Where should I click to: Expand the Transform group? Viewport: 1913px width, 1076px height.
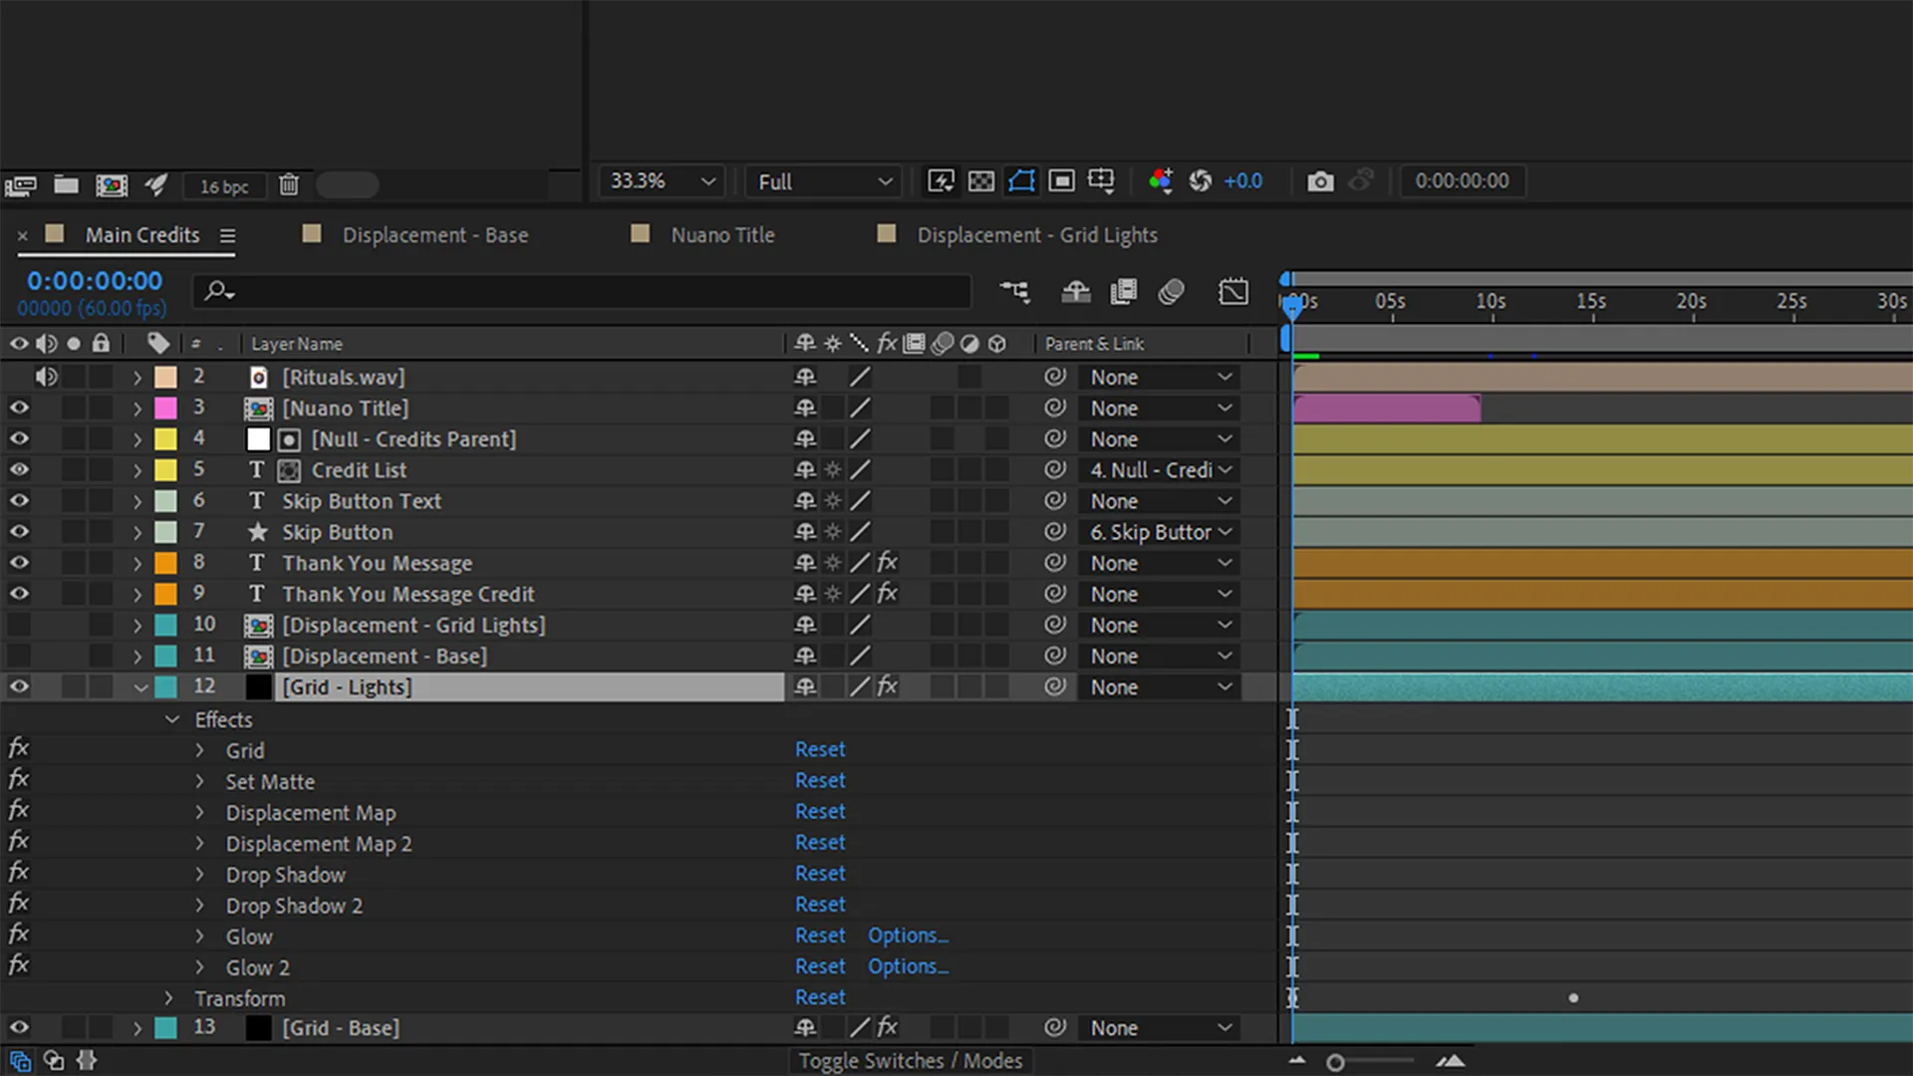point(168,998)
